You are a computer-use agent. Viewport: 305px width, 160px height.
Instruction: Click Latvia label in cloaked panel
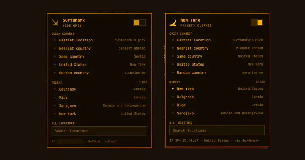(x=257, y=105)
